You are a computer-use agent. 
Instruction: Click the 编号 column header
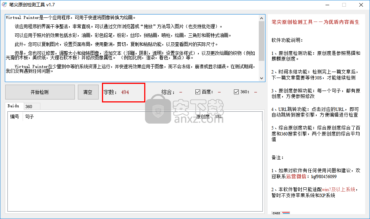click(x=15, y=117)
